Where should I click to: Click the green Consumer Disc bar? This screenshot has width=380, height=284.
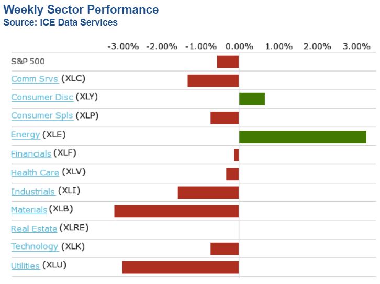point(252,99)
